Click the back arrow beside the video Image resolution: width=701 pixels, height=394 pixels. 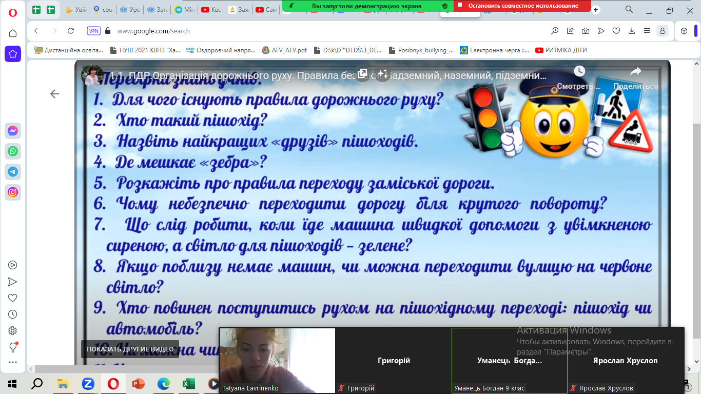(x=55, y=93)
